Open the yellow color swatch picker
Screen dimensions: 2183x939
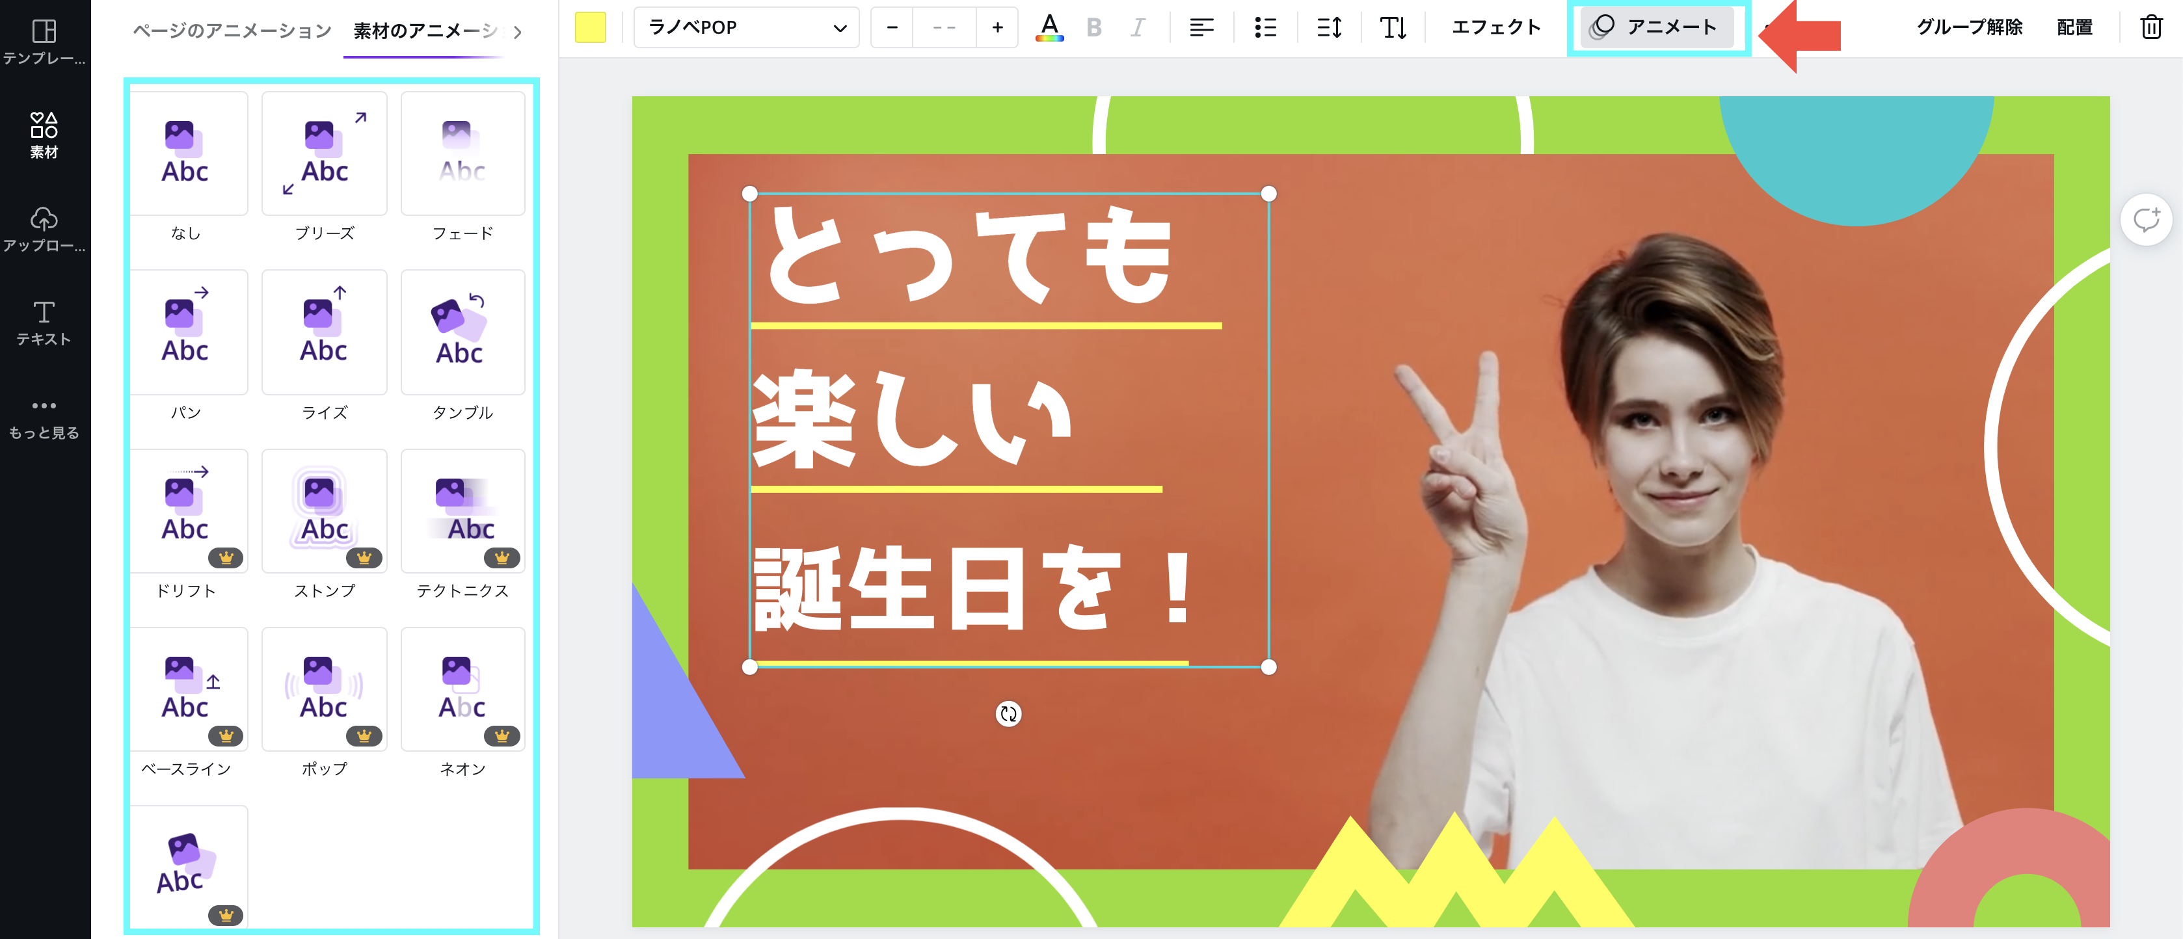(590, 28)
